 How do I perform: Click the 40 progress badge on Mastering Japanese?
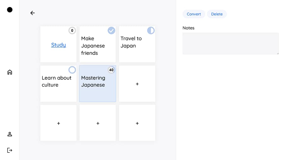pos(111,70)
